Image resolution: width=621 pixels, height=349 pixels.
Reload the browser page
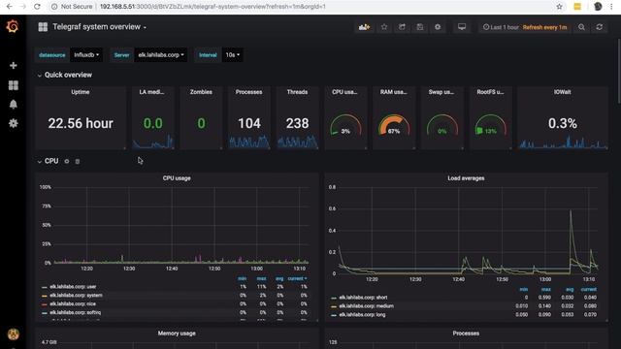tap(37, 7)
